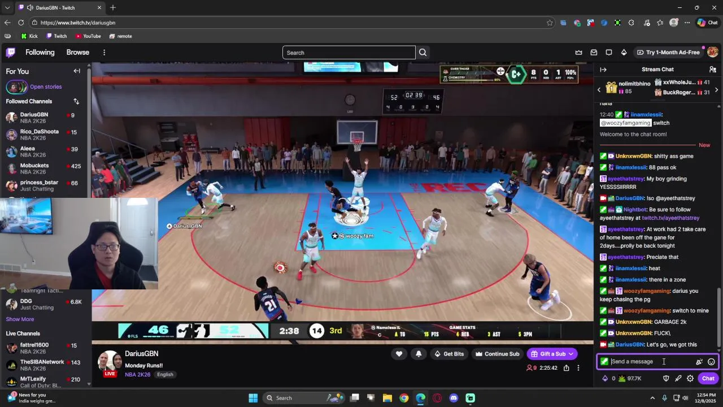Expand the browser tab list chevron

7,8
